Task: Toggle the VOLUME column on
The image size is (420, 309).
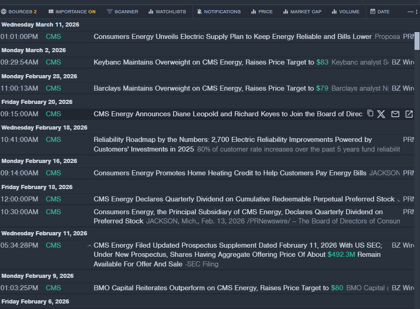Action: point(346,11)
